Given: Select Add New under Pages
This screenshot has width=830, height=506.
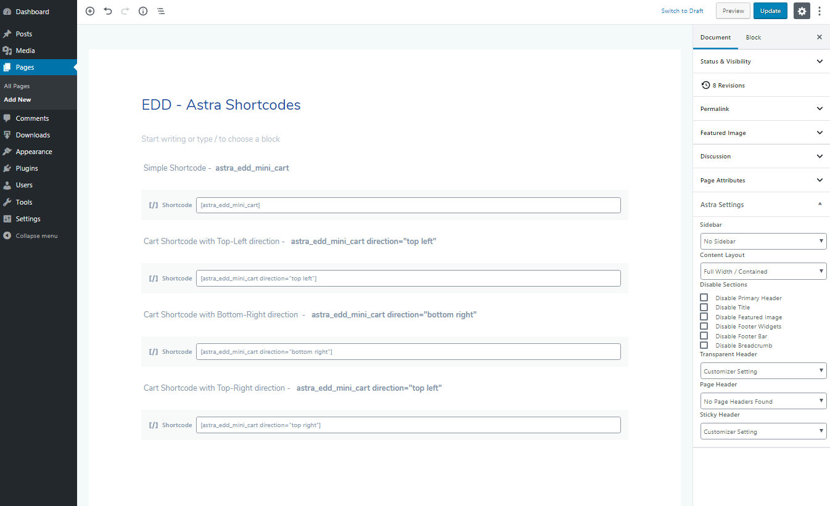Looking at the screenshot, I should [17, 99].
